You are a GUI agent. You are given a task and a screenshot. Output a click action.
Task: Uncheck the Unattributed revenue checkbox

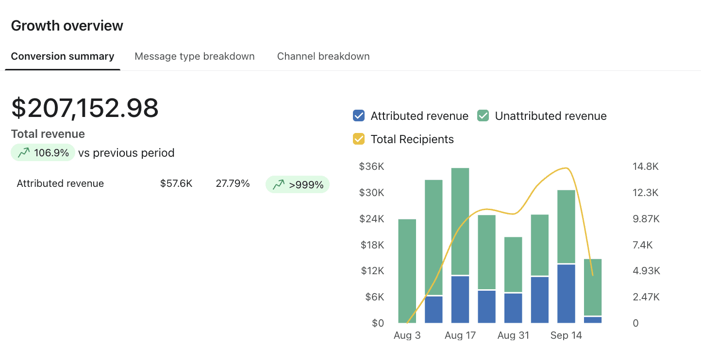(x=483, y=116)
